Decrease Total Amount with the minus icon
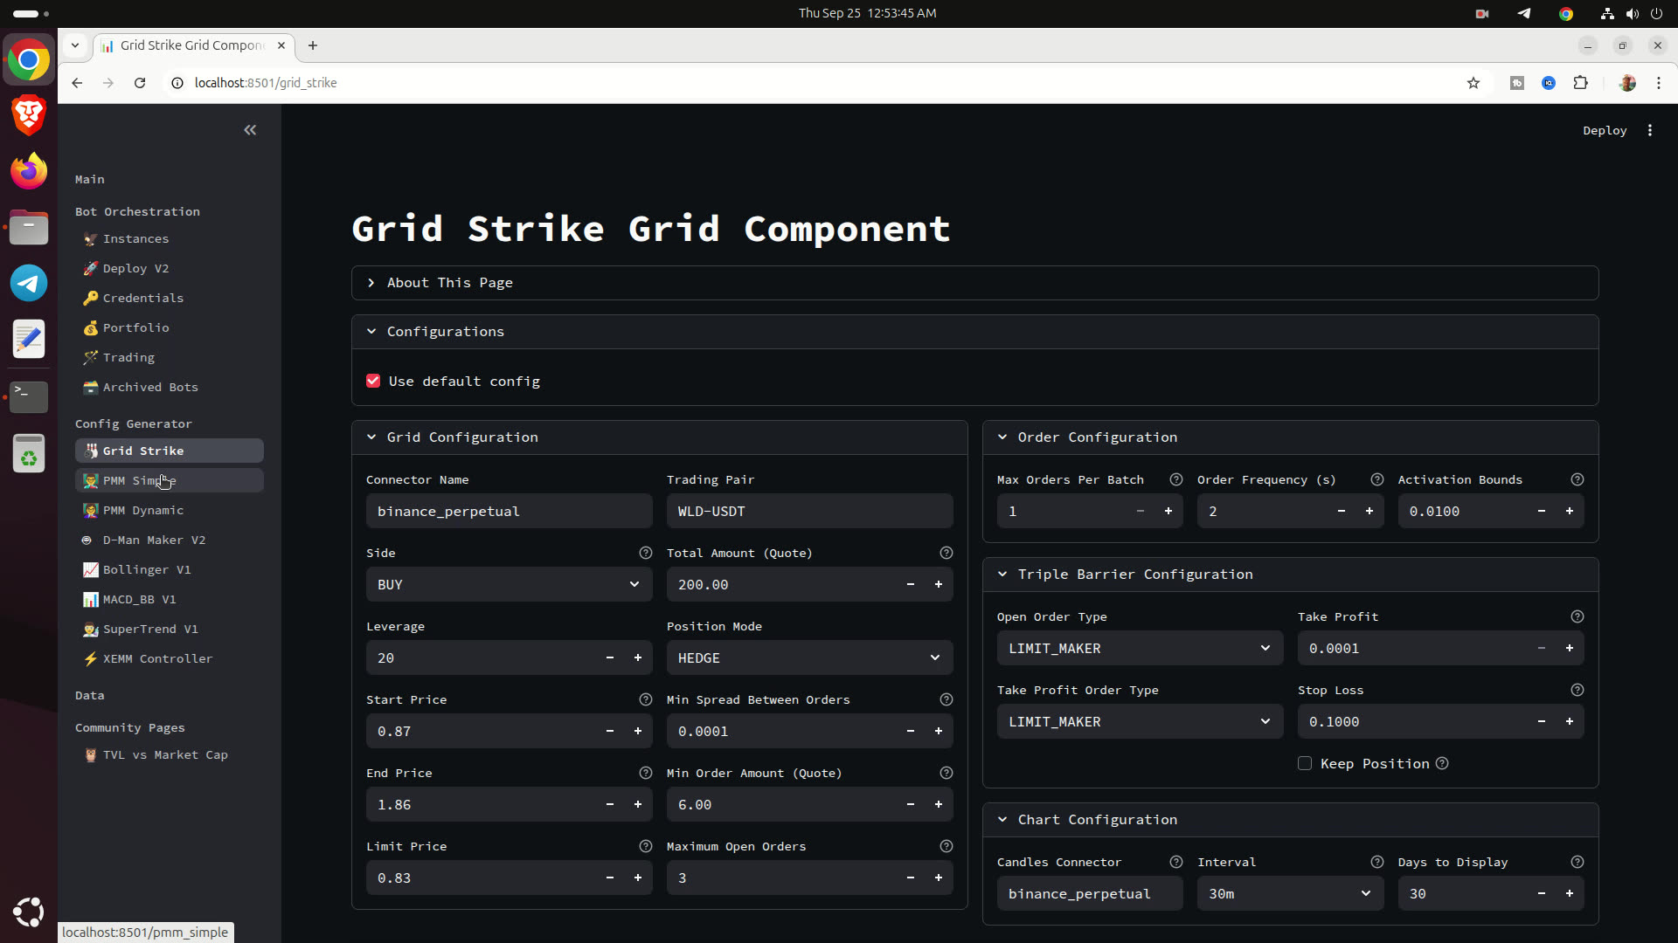The image size is (1678, 943). [911, 584]
